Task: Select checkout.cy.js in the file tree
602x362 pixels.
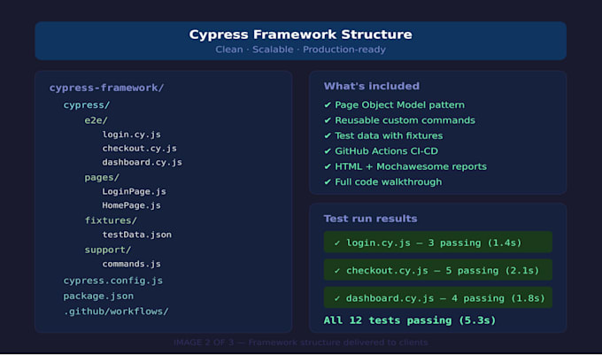Action: coord(139,148)
